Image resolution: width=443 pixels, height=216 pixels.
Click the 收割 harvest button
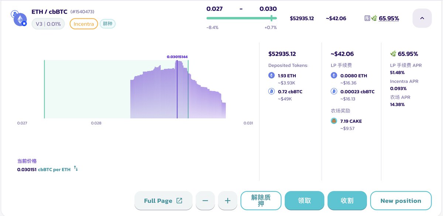click(x=347, y=201)
